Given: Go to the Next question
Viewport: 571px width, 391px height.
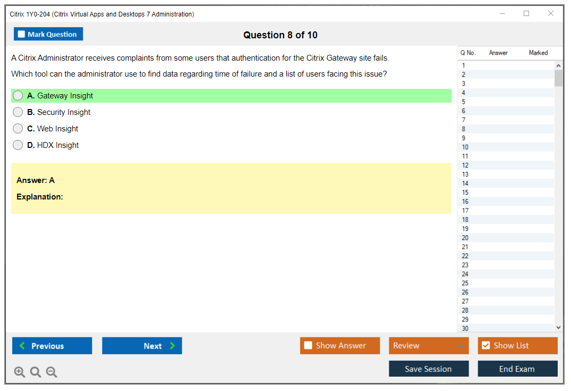Looking at the screenshot, I should [x=142, y=346].
